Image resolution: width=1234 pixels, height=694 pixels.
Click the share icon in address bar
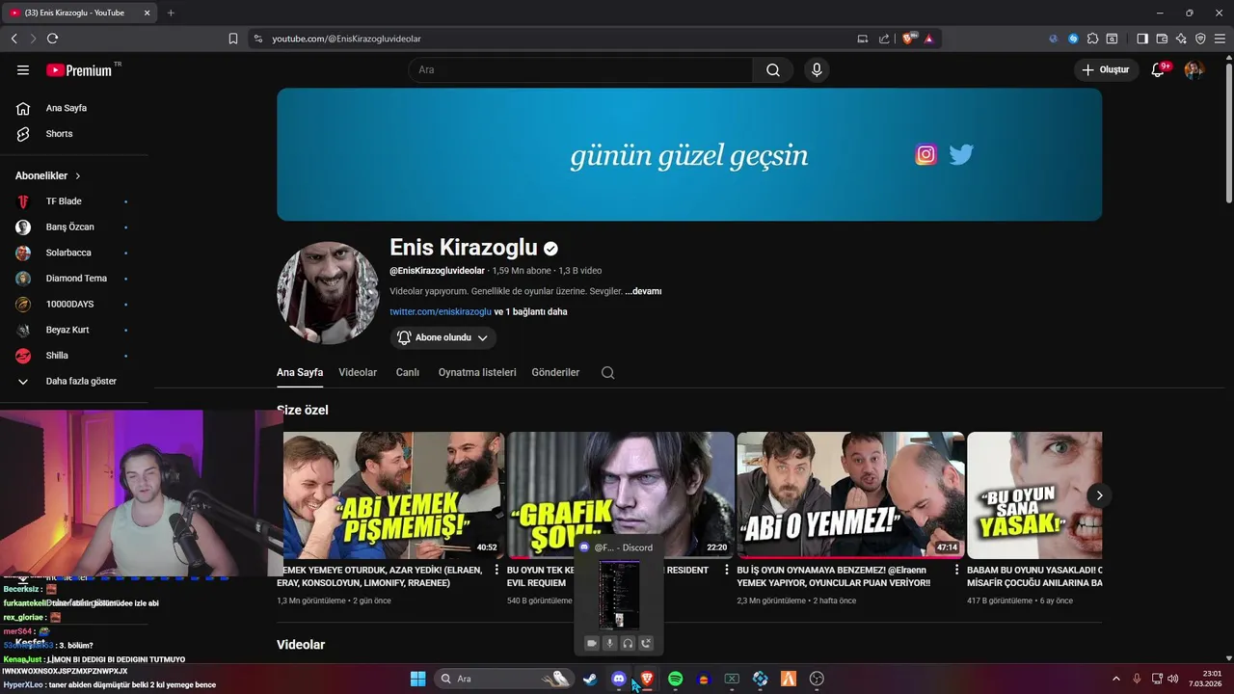tap(884, 39)
